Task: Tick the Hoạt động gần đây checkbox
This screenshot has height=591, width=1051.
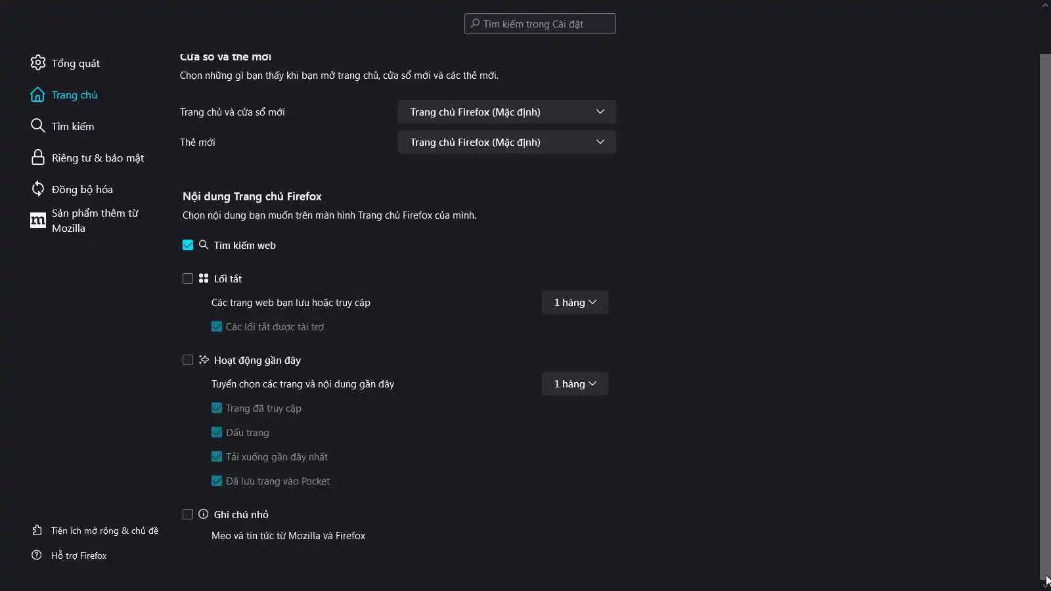Action: [x=188, y=360]
